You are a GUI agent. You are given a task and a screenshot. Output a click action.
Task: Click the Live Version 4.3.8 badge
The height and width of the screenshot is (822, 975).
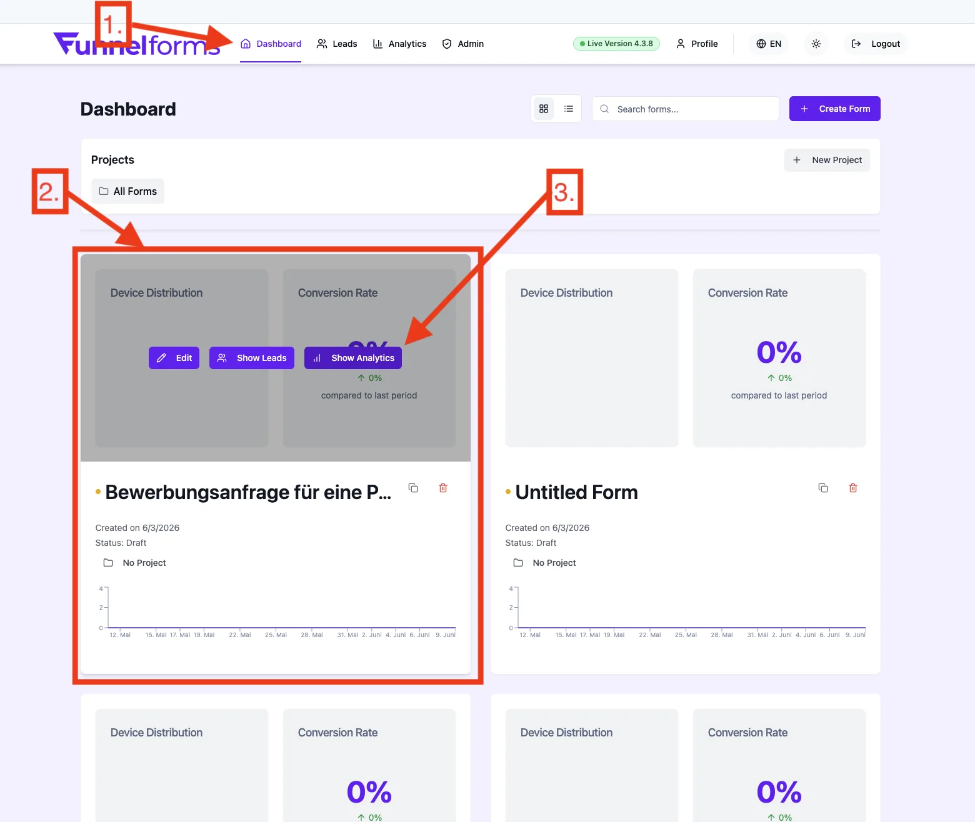616,44
